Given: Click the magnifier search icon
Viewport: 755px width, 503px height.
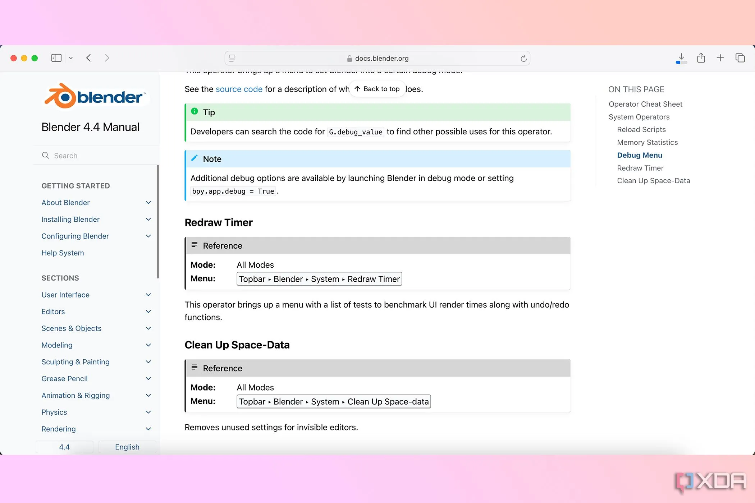Looking at the screenshot, I should [x=45, y=155].
